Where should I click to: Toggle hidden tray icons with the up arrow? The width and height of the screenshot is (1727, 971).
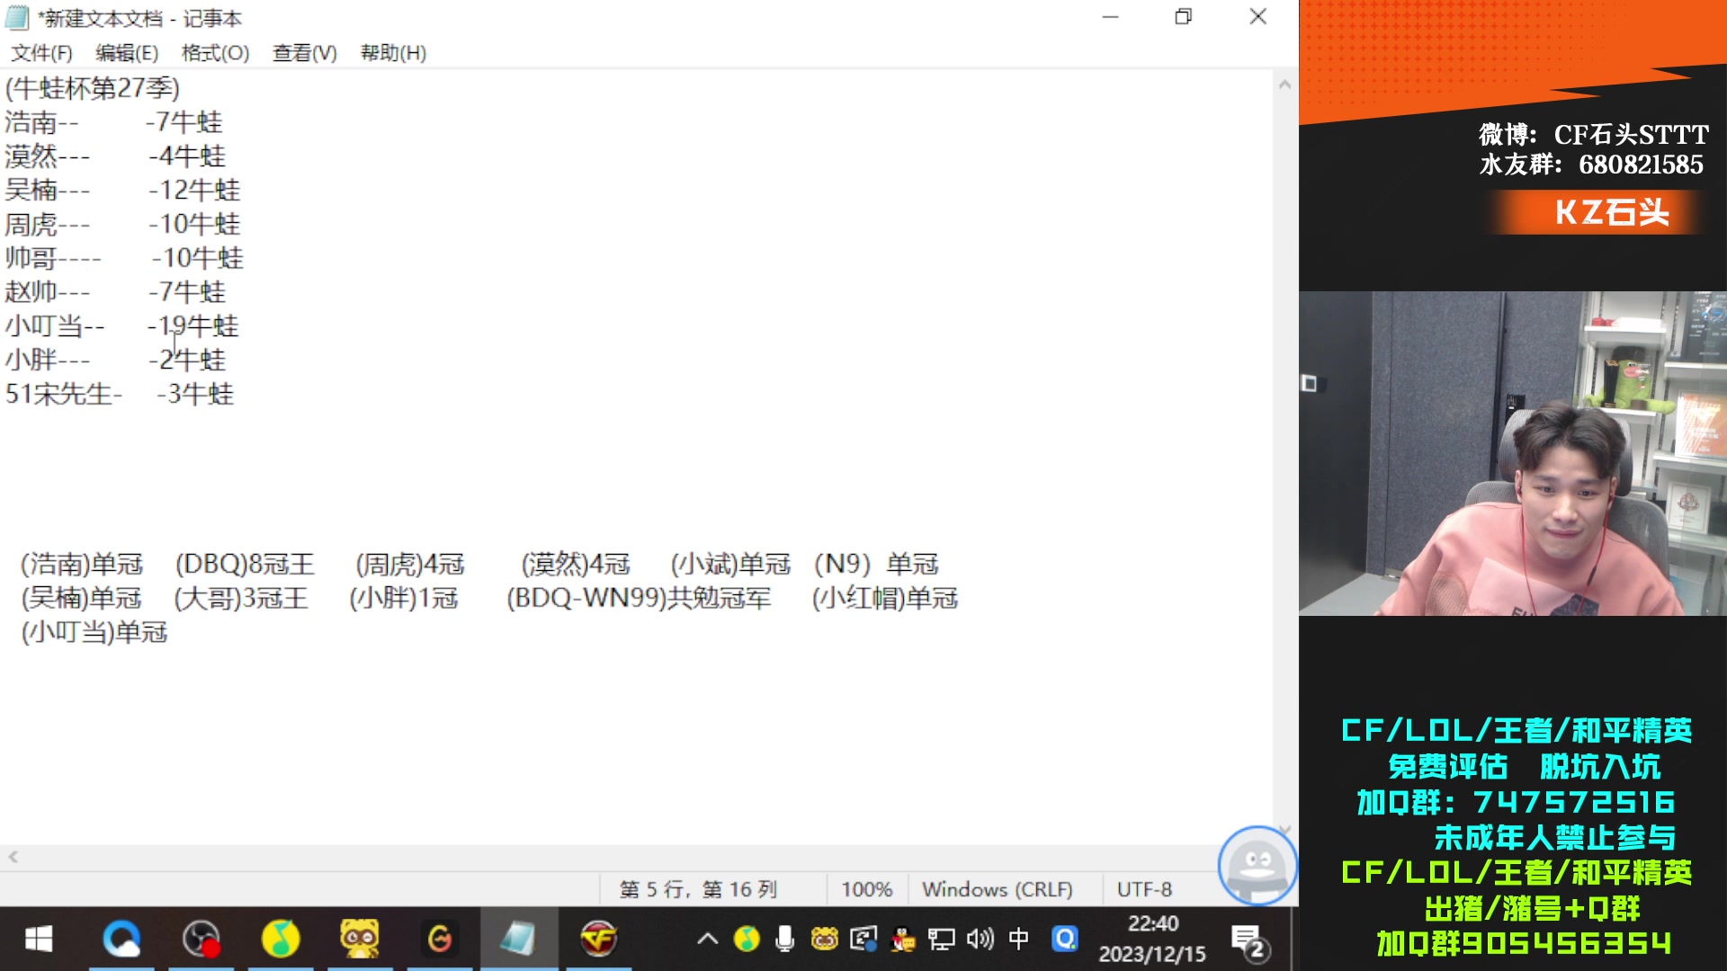pos(706,940)
